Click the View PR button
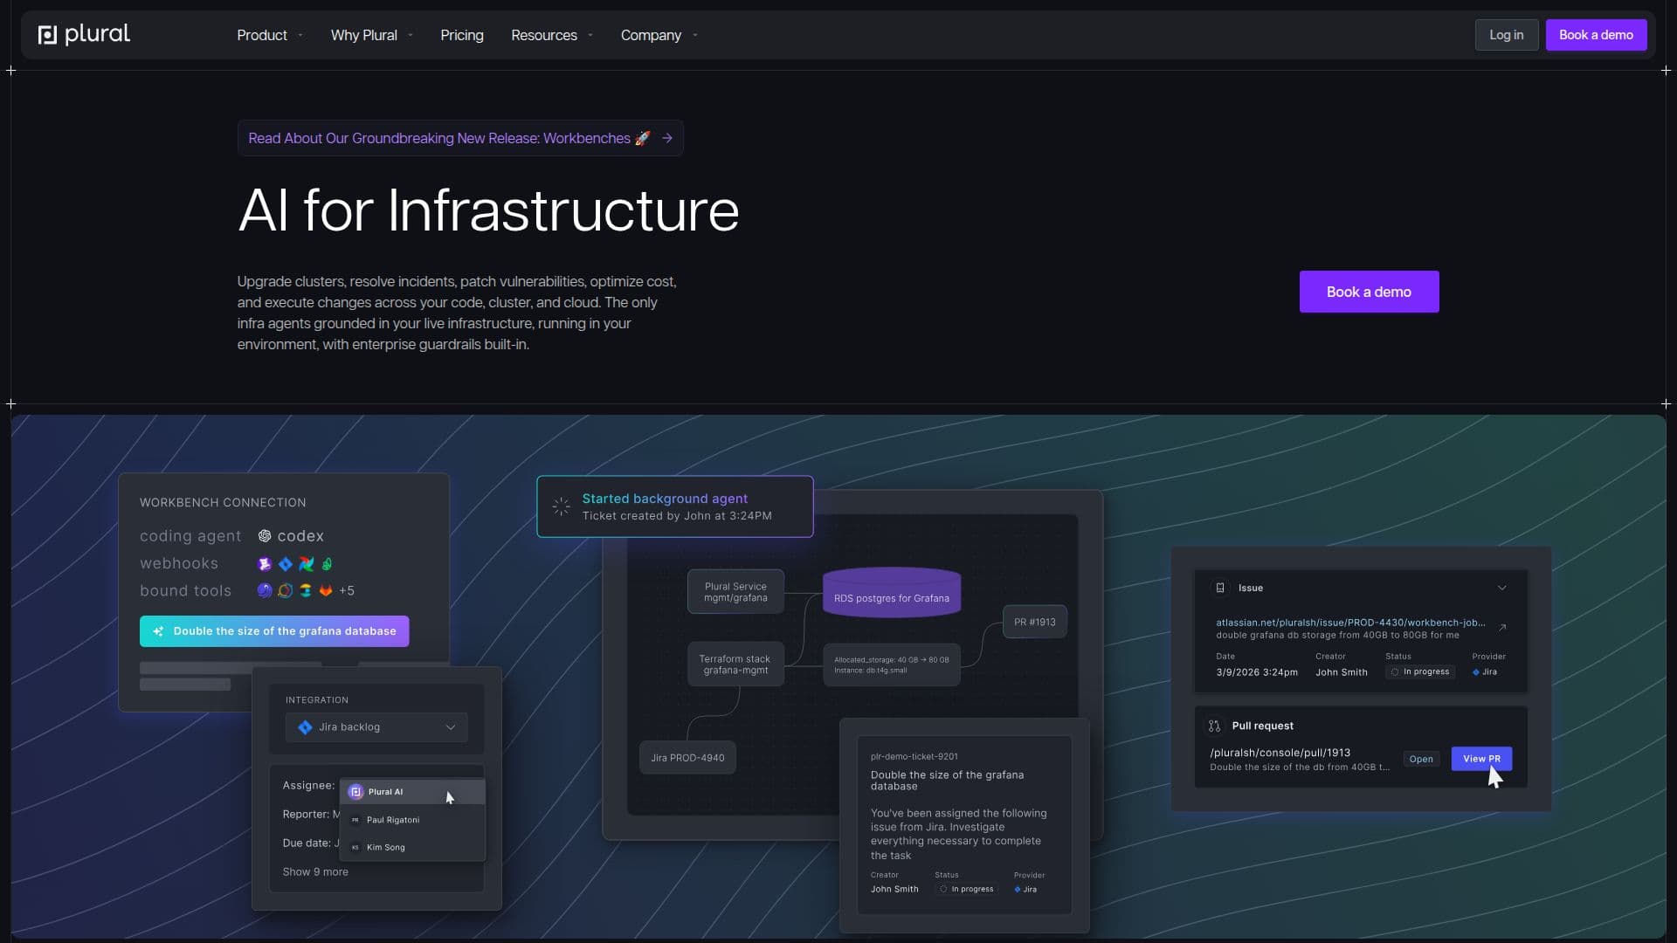This screenshot has width=1677, height=943. [1481, 759]
